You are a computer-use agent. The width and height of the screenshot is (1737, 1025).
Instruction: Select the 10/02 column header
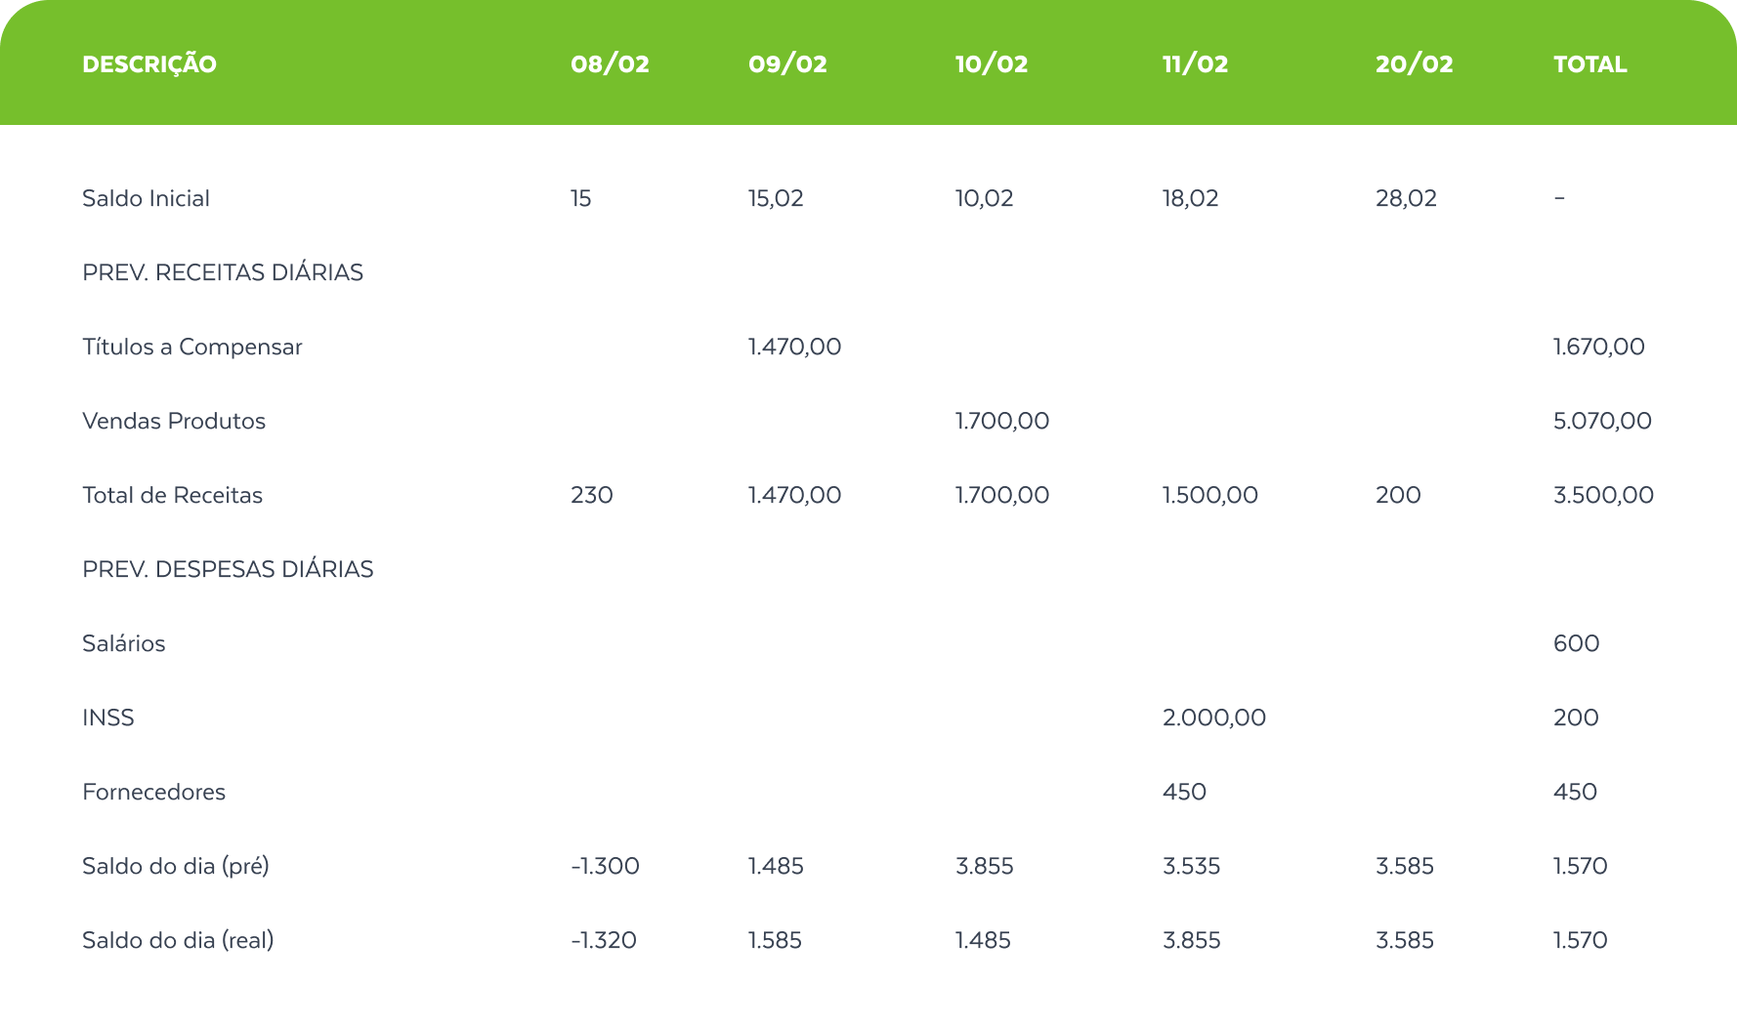(992, 64)
